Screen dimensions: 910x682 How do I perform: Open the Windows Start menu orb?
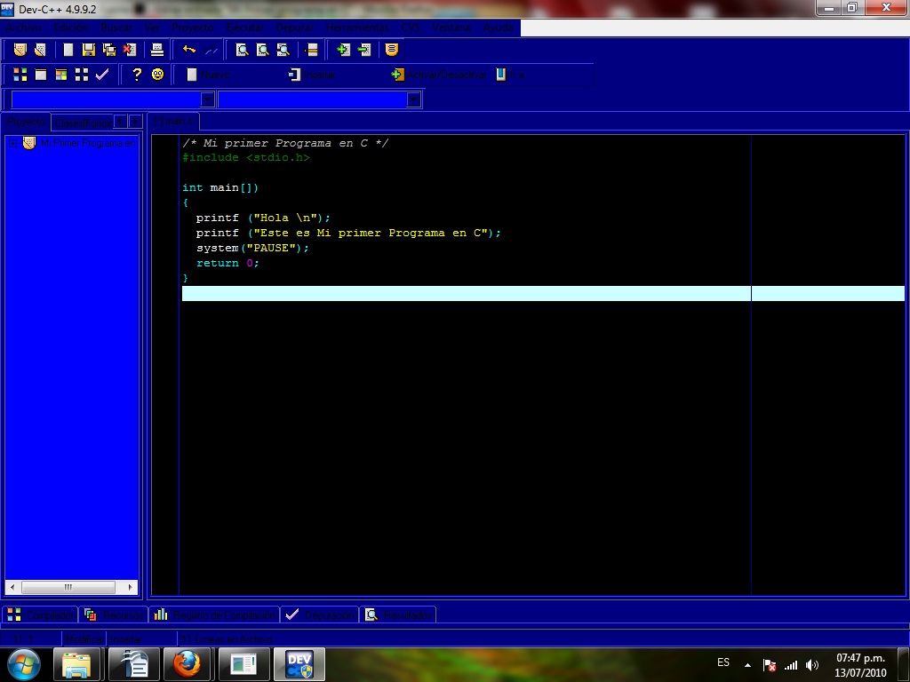[x=24, y=664]
